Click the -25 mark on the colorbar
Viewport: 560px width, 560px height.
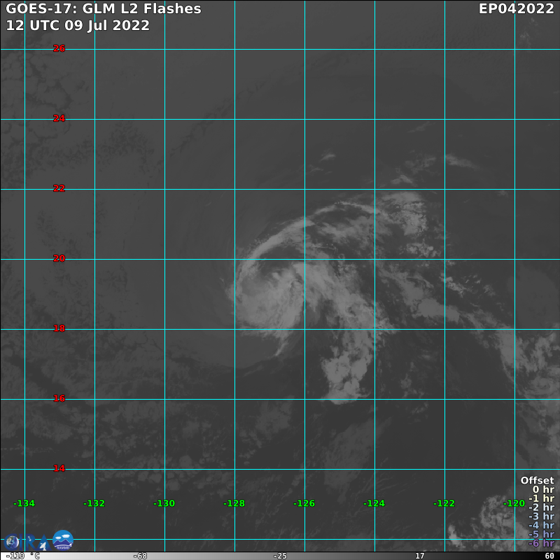280,556
